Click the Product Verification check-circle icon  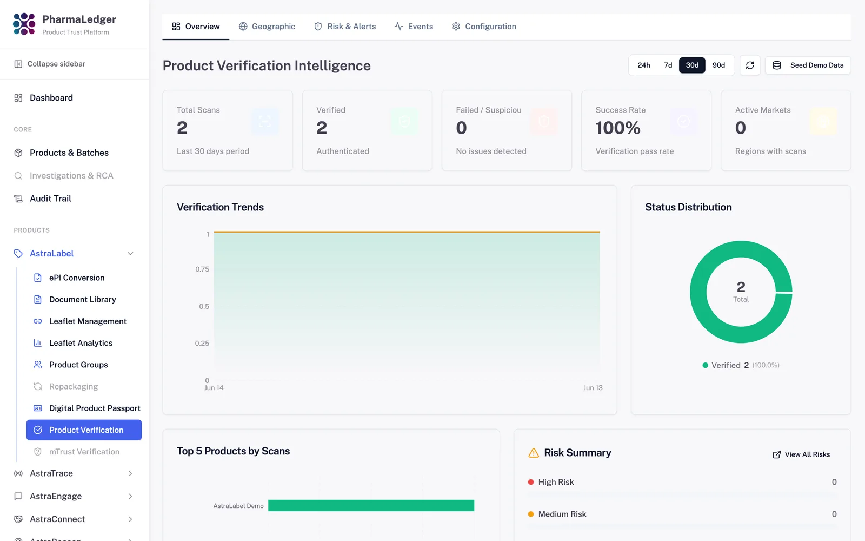click(x=38, y=430)
